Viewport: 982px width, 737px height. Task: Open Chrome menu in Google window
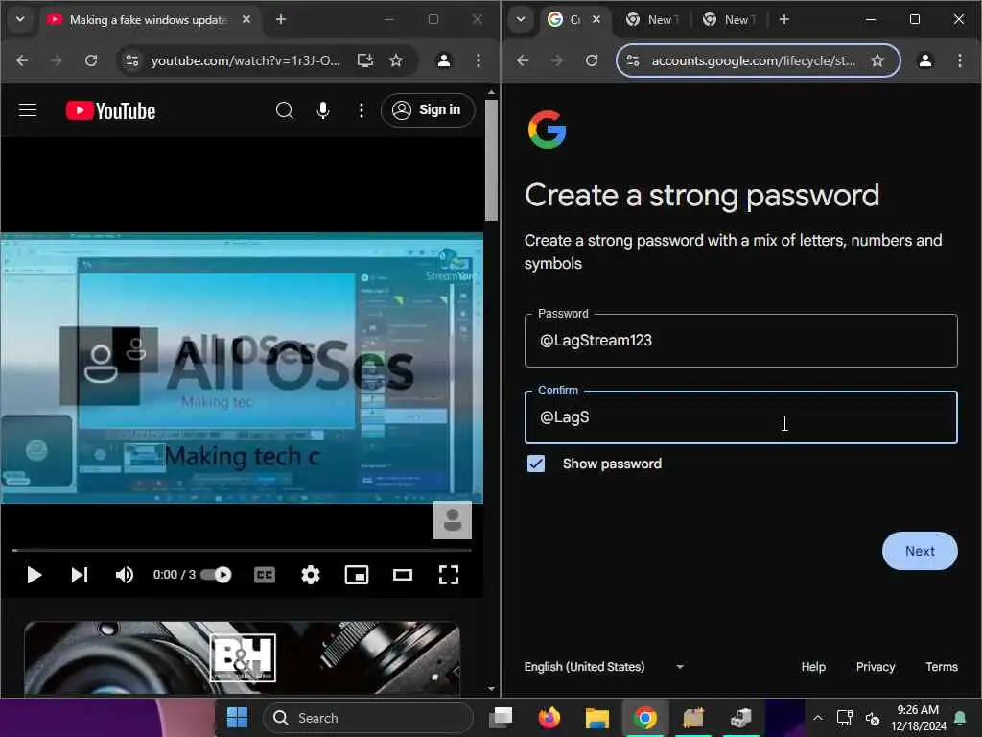[x=959, y=60]
